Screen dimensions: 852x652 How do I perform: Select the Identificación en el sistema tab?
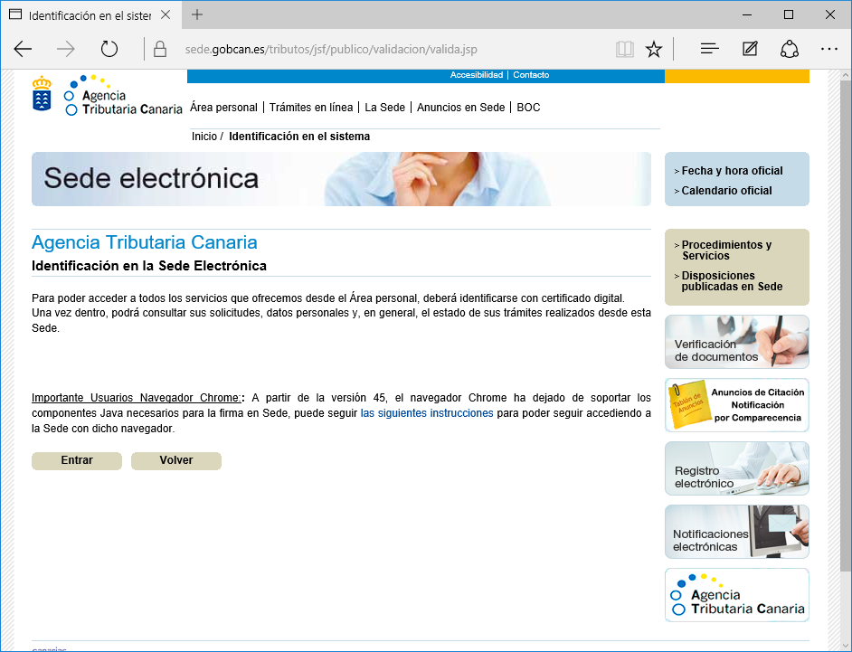(x=90, y=15)
